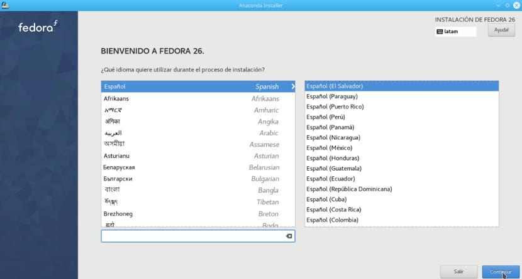Click the Anaconda Installer icon in the title bar

tap(6, 5)
